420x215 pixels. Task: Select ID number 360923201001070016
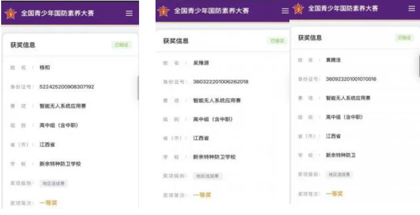coord(351,79)
